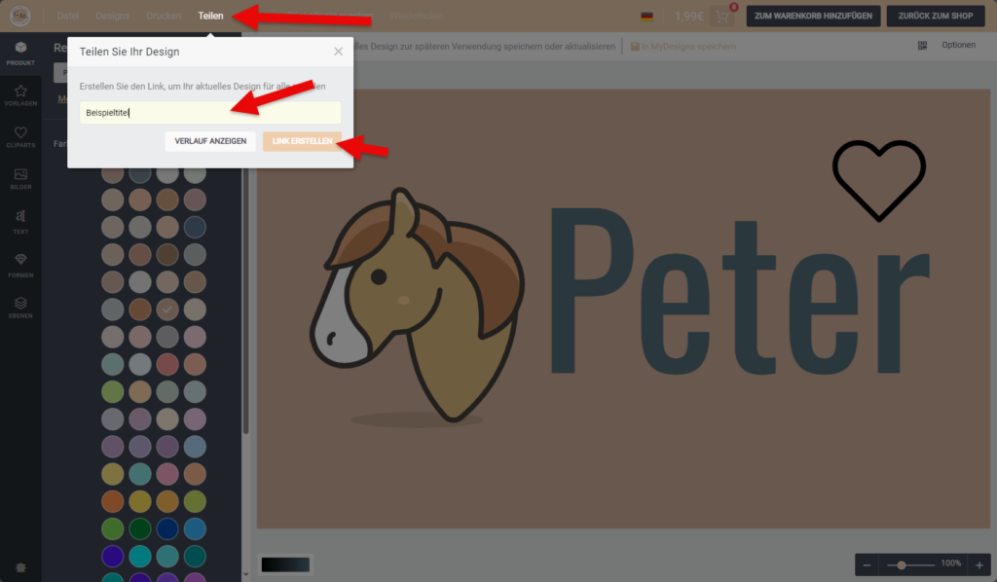This screenshot has height=582, width=997.
Task: Click the Link erstellen button
Action: tap(302, 142)
